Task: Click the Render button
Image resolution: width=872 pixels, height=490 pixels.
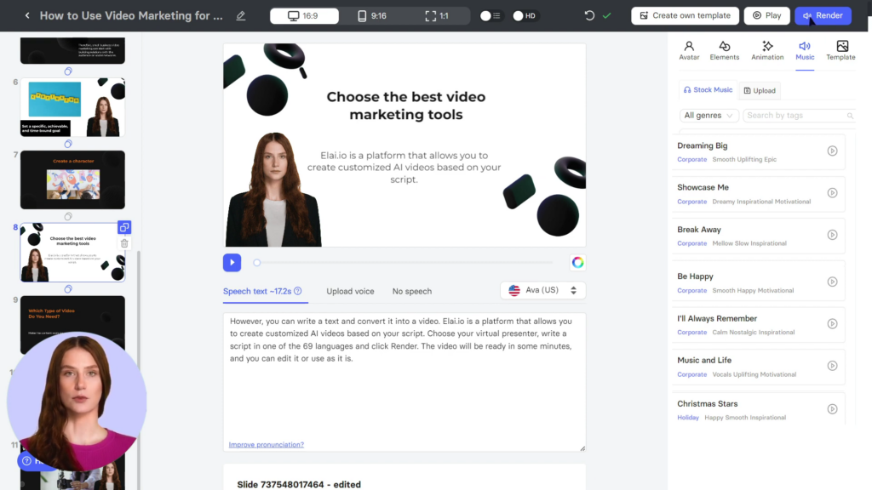Action: [823, 15]
